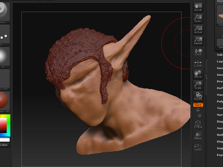Open the Alpha 01 picker

[4, 57]
